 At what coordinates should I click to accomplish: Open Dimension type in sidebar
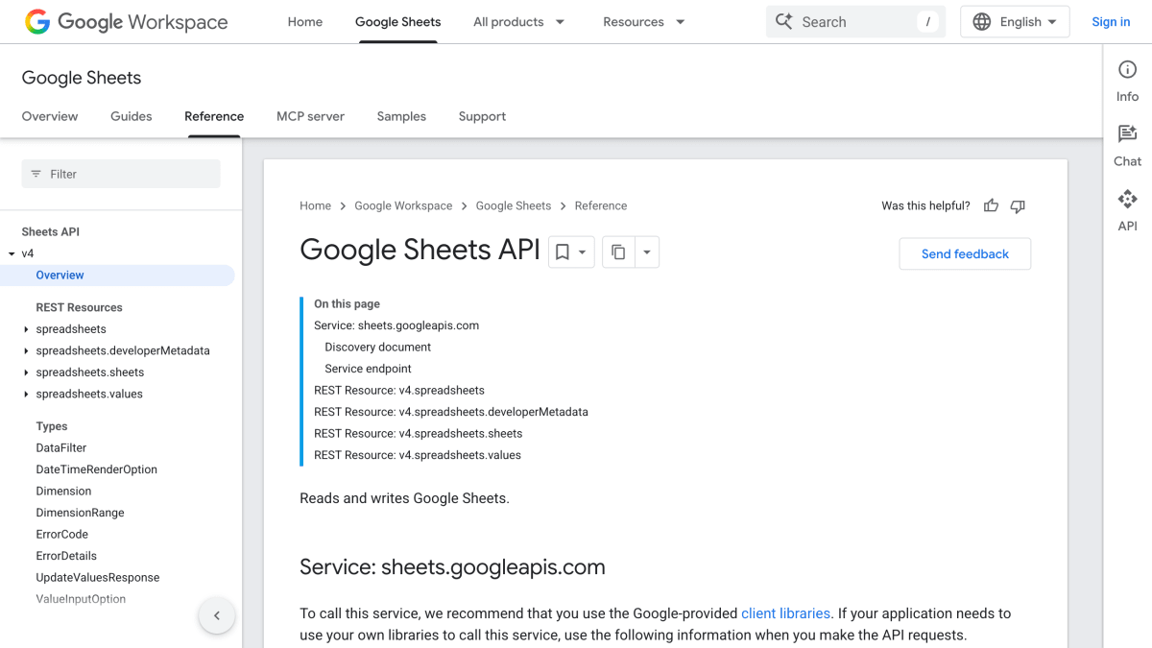(x=63, y=492)
